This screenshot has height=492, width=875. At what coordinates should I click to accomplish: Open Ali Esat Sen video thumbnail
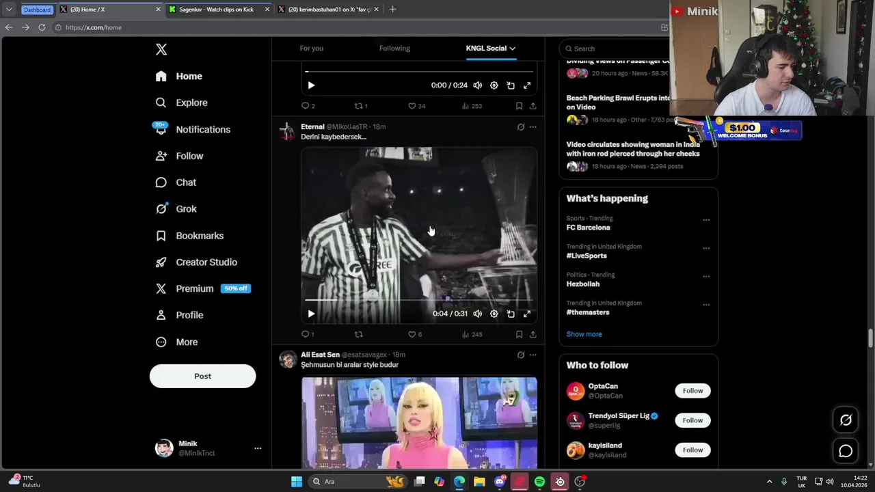(x=419, y=422)
